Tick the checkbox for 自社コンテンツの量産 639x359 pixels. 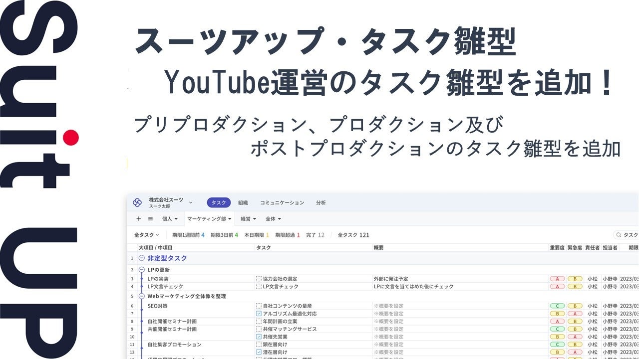[259, 306]
